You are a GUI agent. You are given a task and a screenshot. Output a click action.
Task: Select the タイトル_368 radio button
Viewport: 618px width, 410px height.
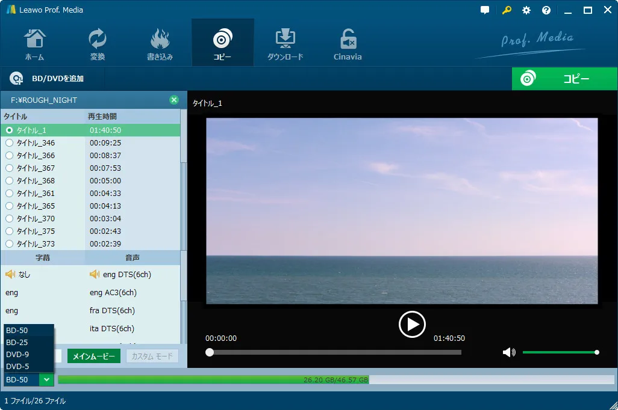(10, 180)
